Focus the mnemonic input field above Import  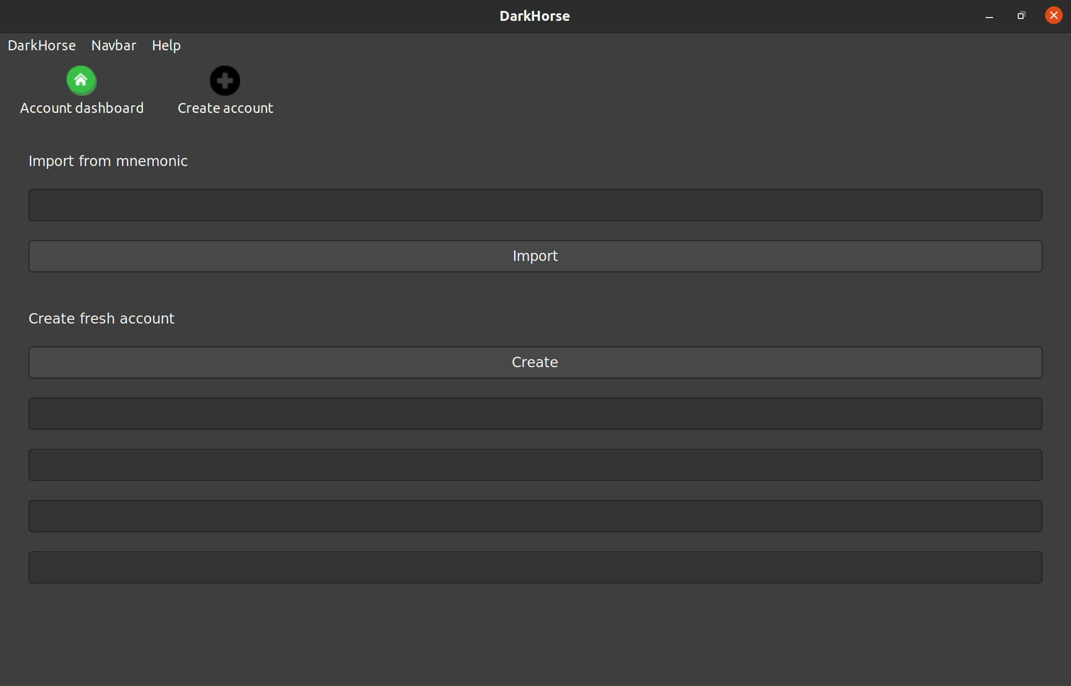click(x=535, y=205)
